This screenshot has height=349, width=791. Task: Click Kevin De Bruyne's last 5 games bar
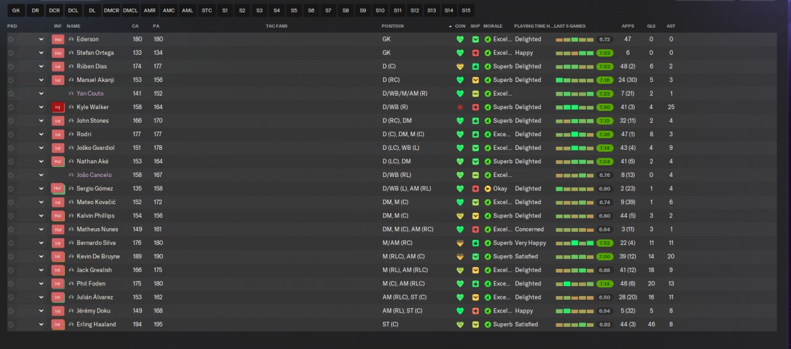(575, 257)
